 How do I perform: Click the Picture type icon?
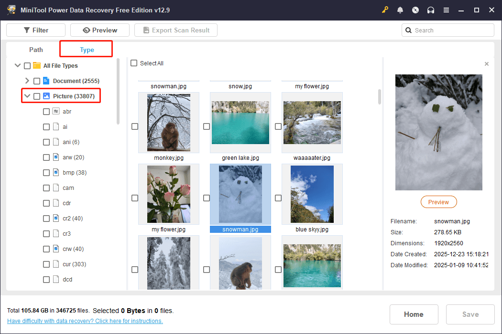pyautogui.click(x=46, y=96)
